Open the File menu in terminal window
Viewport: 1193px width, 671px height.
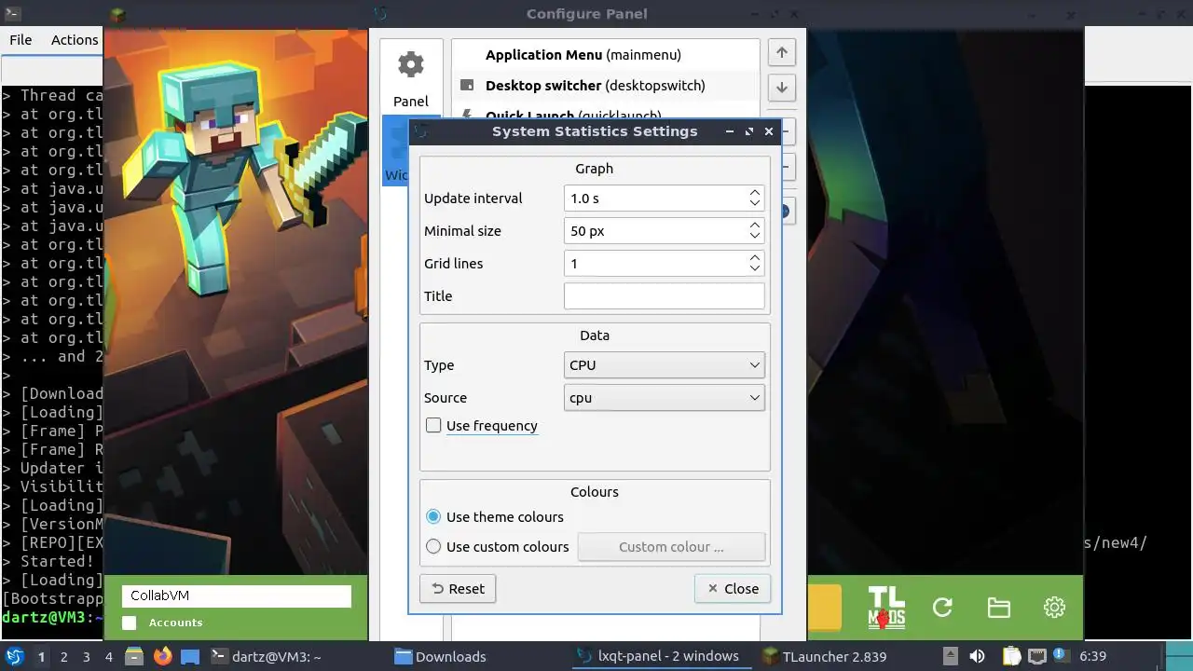tap(21, 40)
